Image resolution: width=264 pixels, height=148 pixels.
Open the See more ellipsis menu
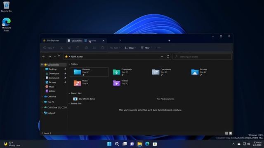pos(159,48)
